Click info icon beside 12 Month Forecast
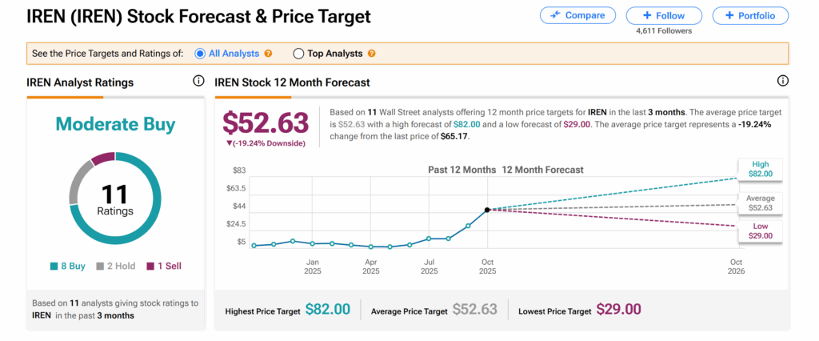 pyautogui.click(x=782, y=82)
